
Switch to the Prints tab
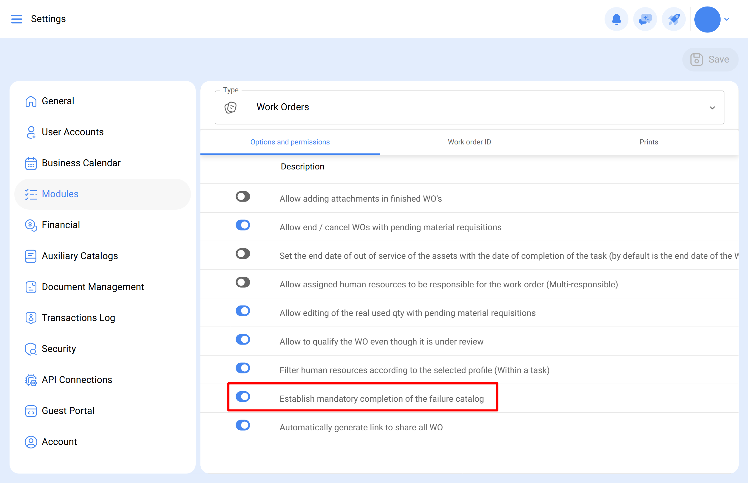click(648, 142)
